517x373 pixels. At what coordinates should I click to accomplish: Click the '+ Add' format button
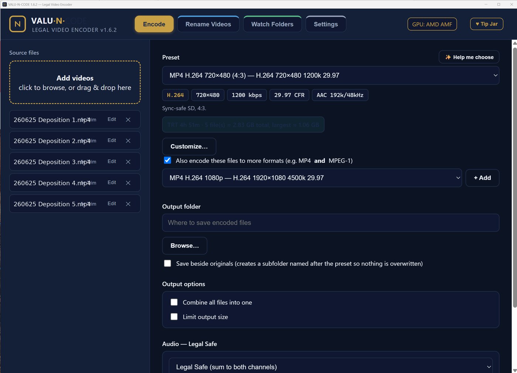tap(482, 178)
